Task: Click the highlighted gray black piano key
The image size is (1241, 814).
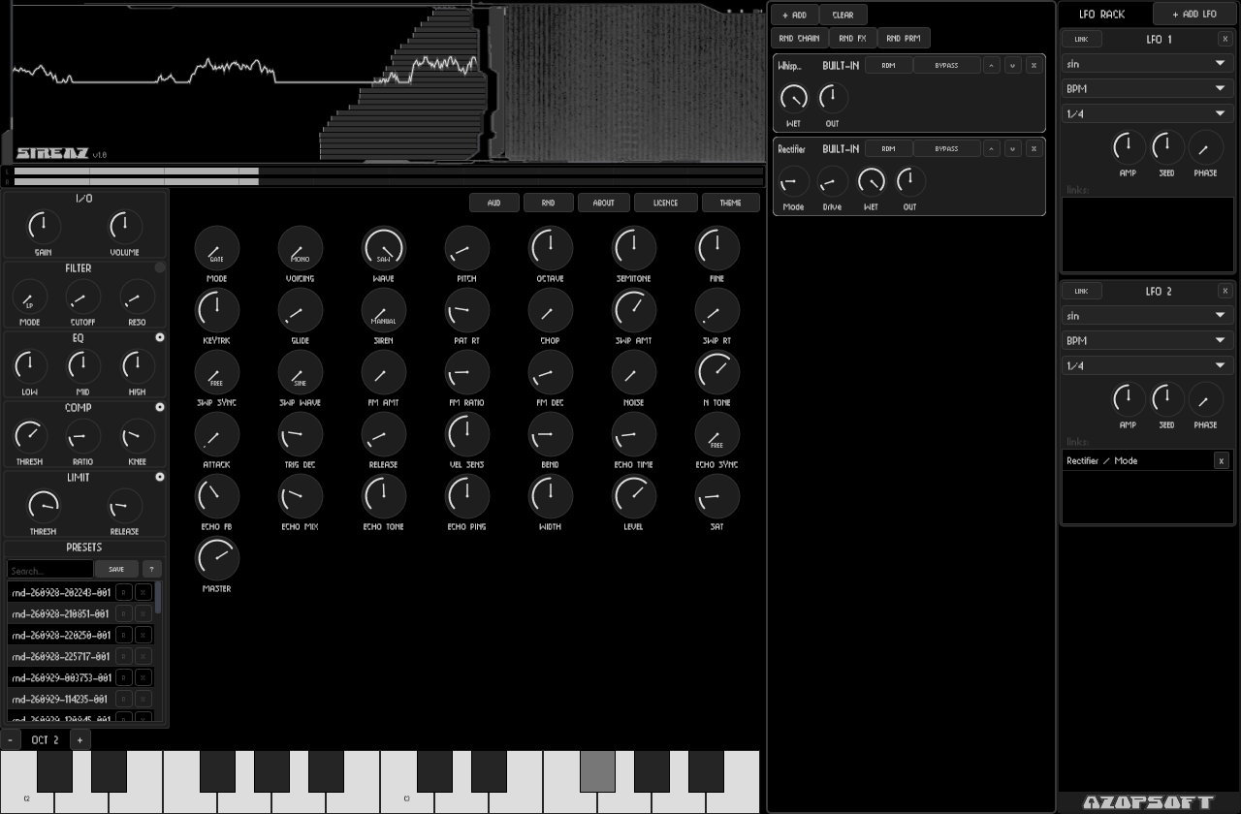Action: pos(598,770)
